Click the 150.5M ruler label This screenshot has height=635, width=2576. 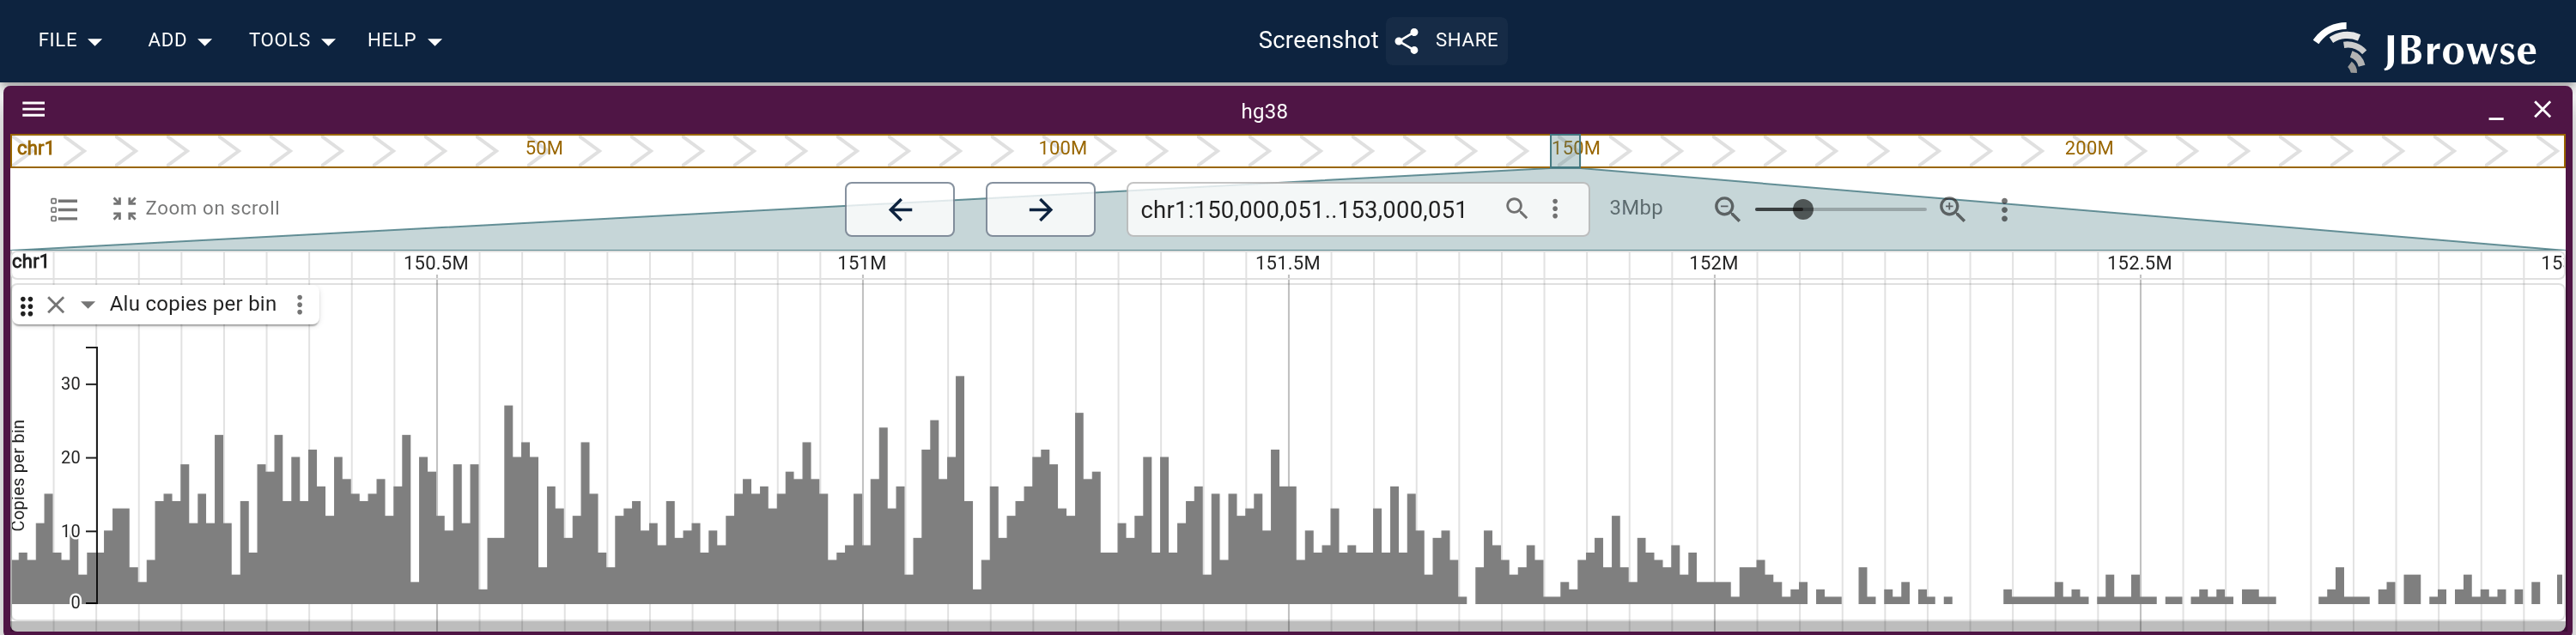click(436, 263)
